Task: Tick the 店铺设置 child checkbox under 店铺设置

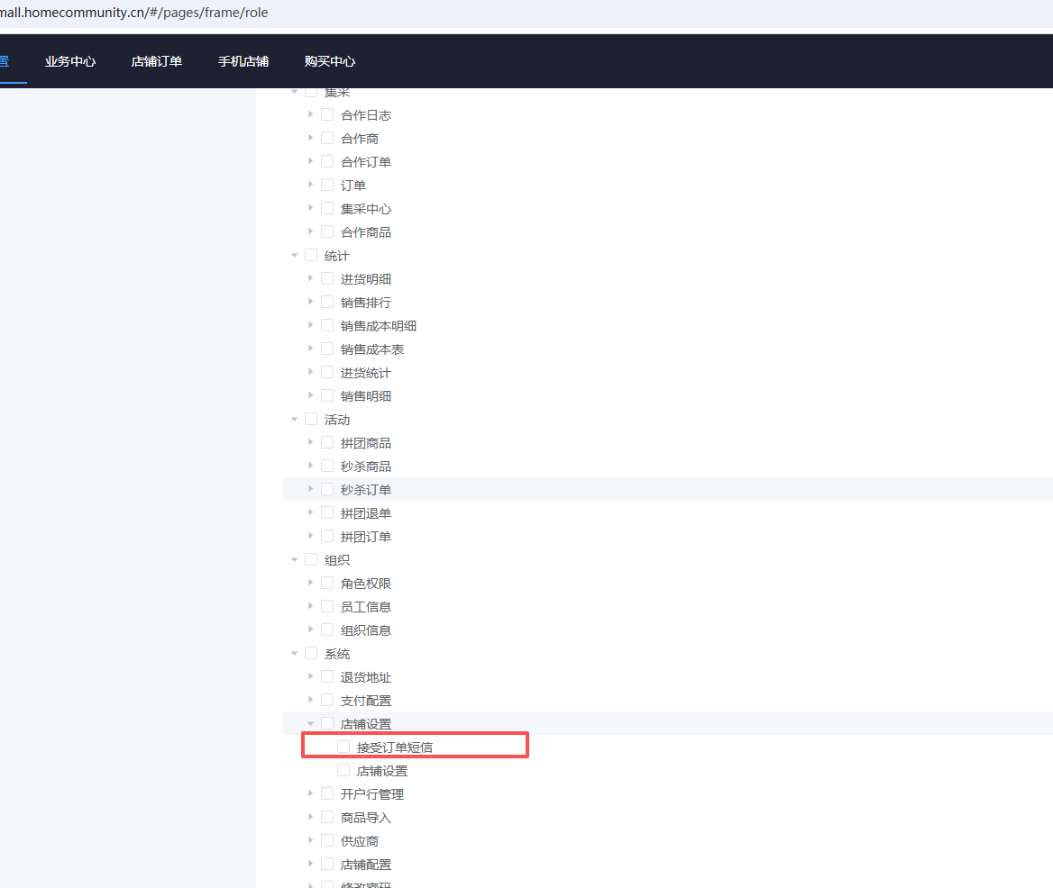Action: [x=343, y=770]
